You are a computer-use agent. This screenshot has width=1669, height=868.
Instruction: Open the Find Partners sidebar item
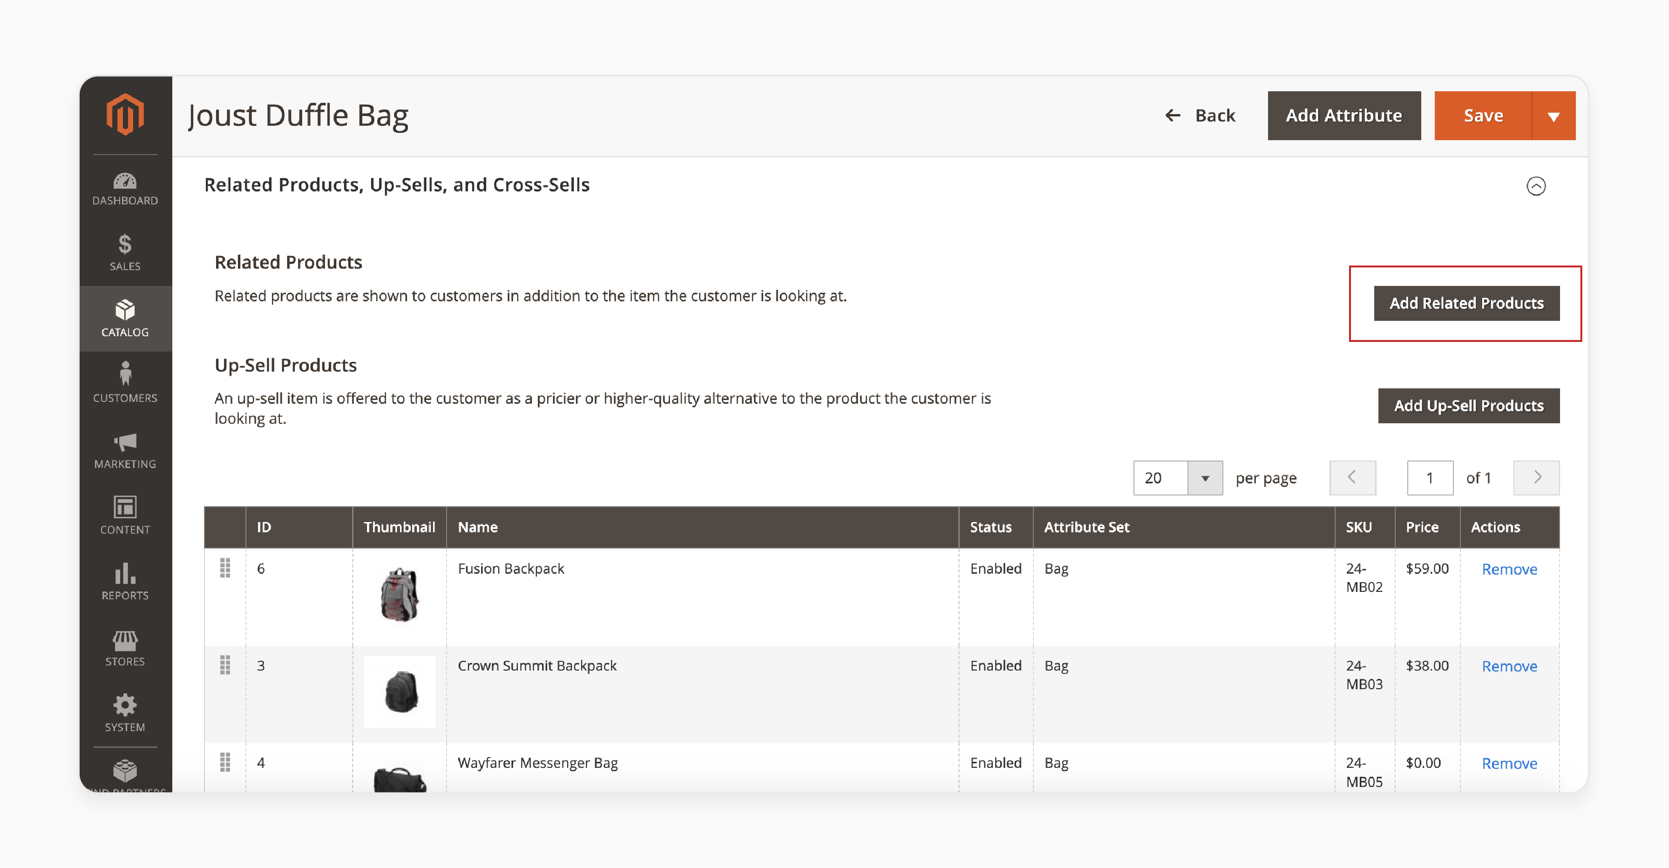pyautogui.click(x=125, y=776)
